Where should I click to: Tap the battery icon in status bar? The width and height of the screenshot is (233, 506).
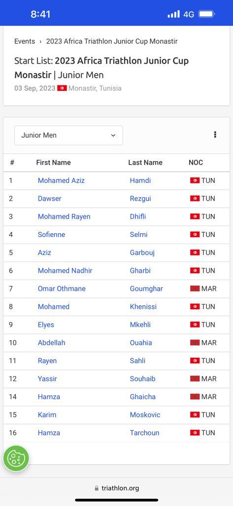pyautogui.click(x=206, y=14)
